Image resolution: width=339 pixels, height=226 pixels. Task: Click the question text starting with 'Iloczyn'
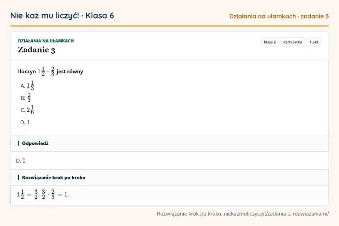coord(50,71)
